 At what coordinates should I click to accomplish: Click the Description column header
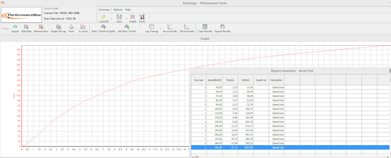277,80
